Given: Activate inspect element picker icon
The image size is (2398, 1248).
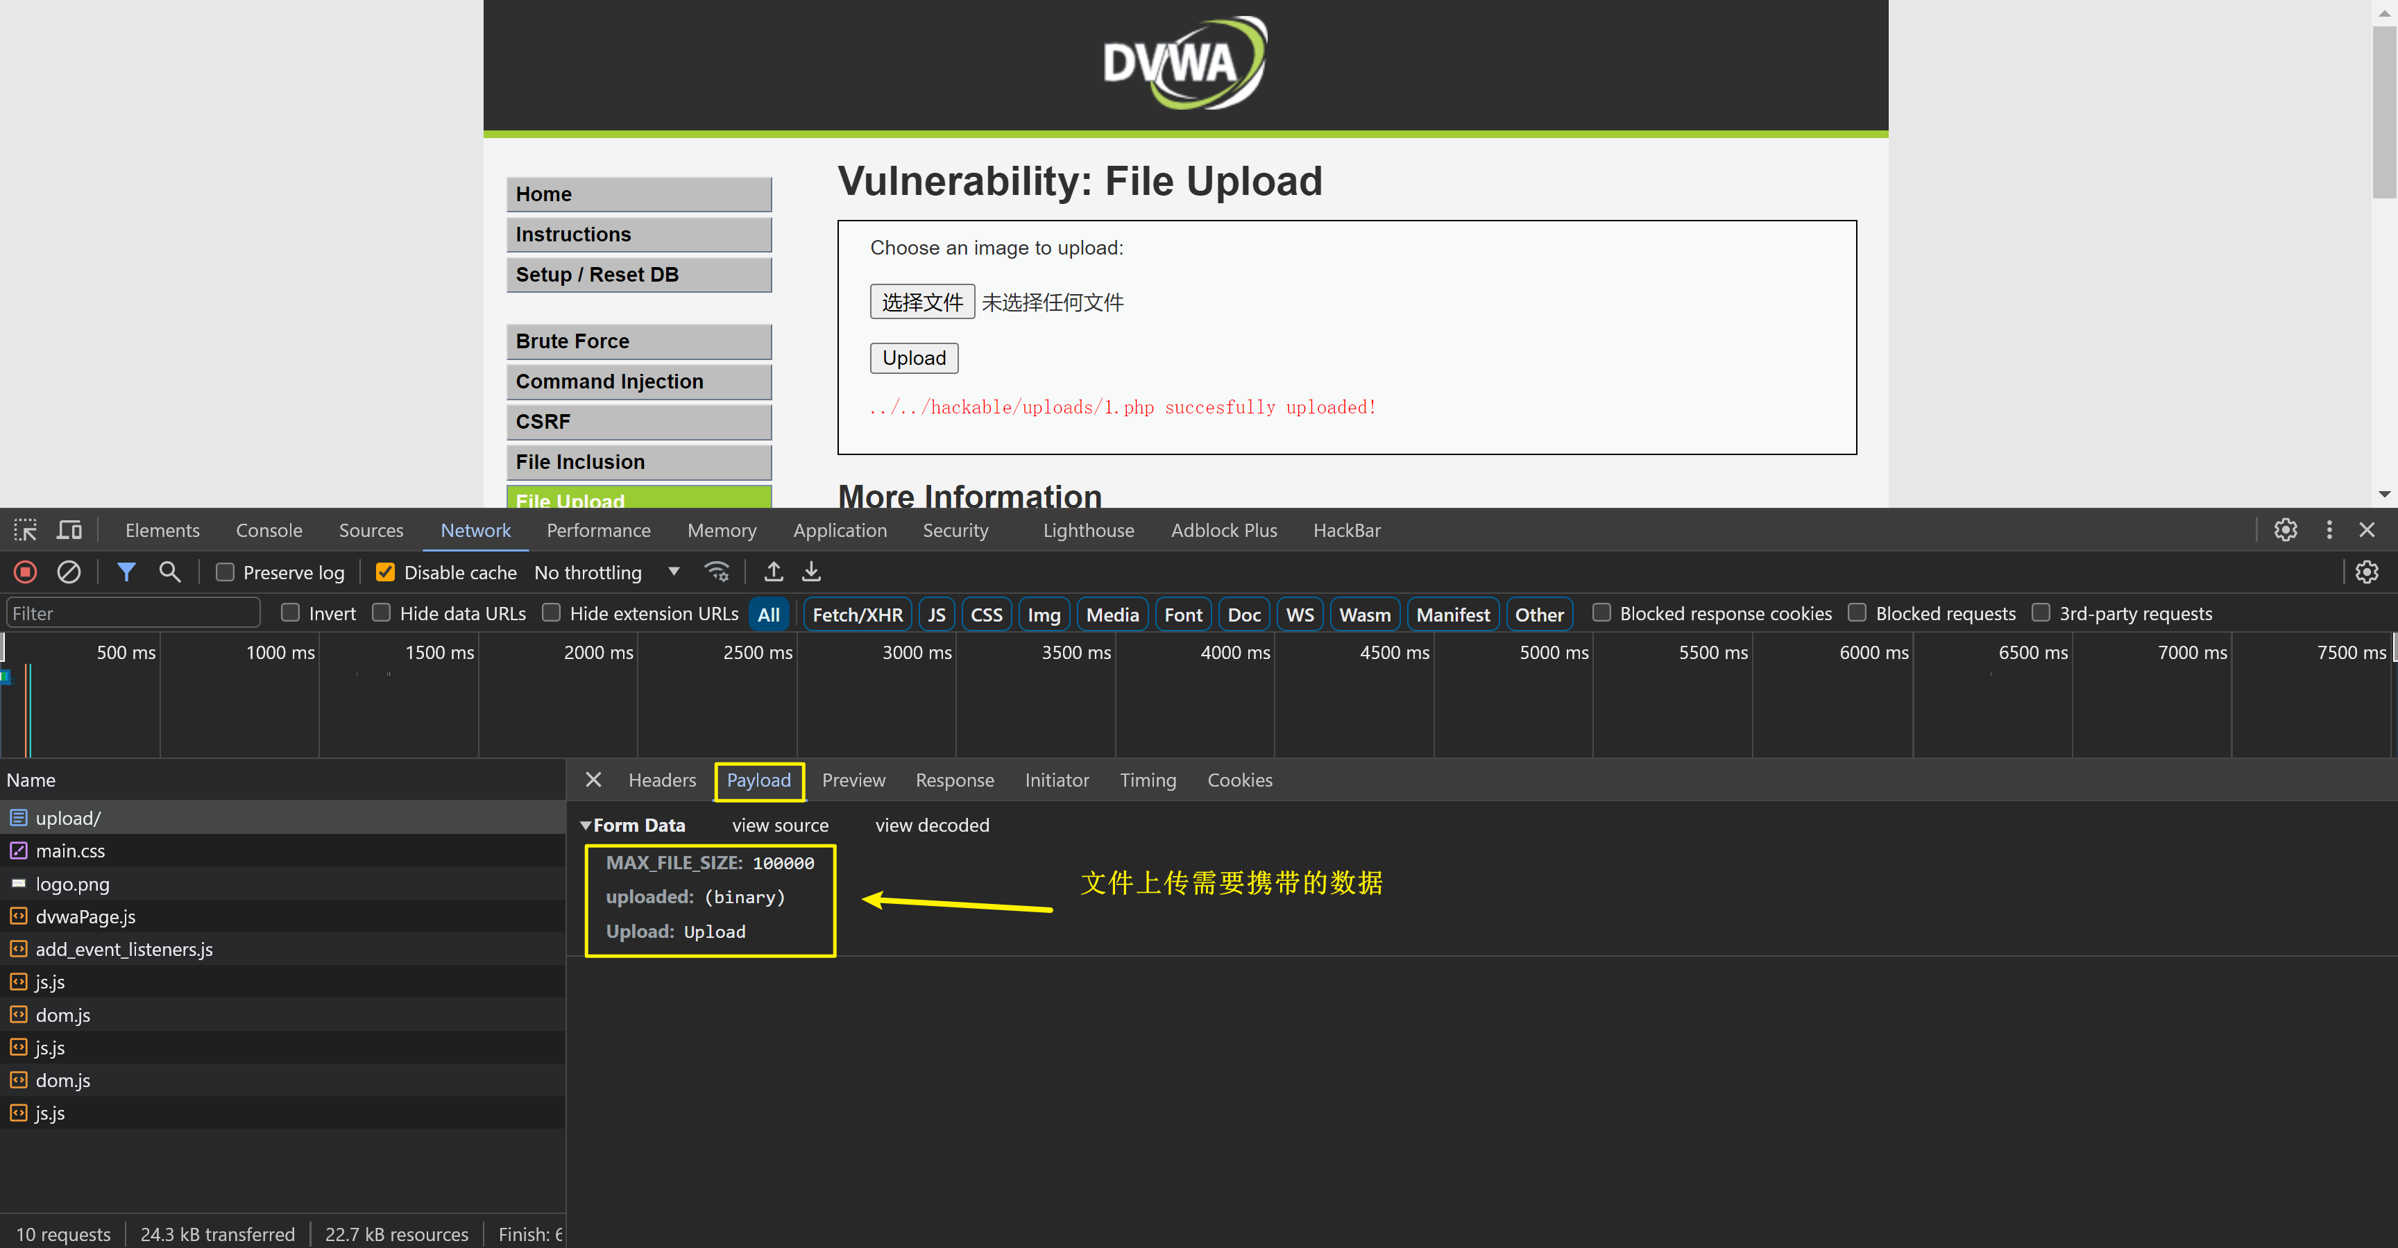Looking at the screenshot, I should tap(25, 529).
